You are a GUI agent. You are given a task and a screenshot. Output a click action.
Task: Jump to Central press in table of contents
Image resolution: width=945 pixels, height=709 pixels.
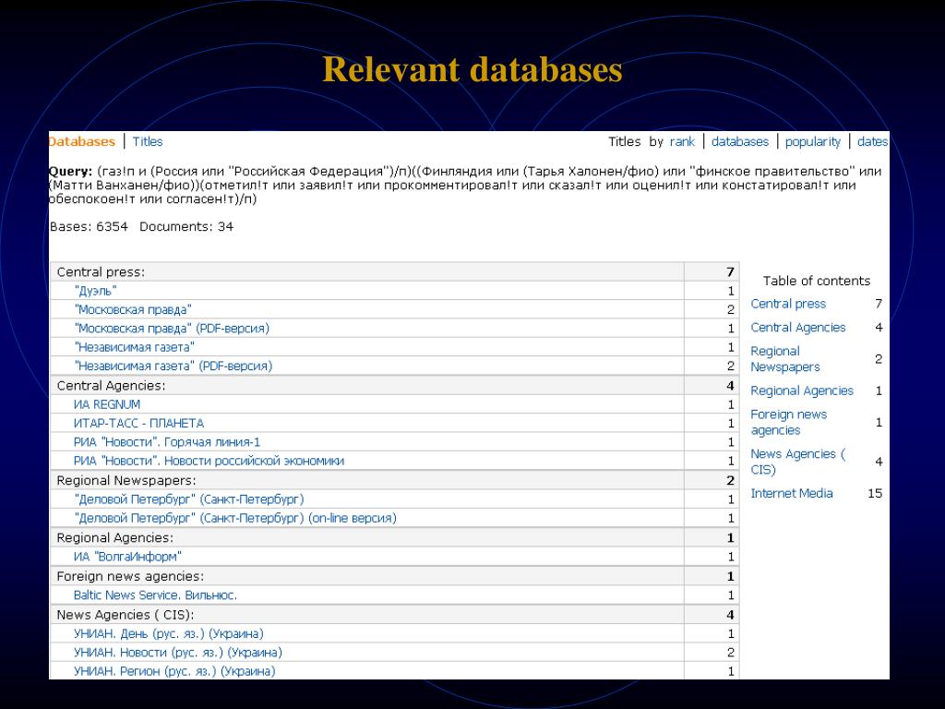pos(788,304)
